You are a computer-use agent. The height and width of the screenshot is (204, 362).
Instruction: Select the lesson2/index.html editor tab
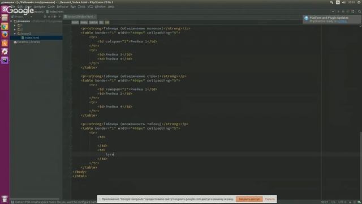click(80, 16)
